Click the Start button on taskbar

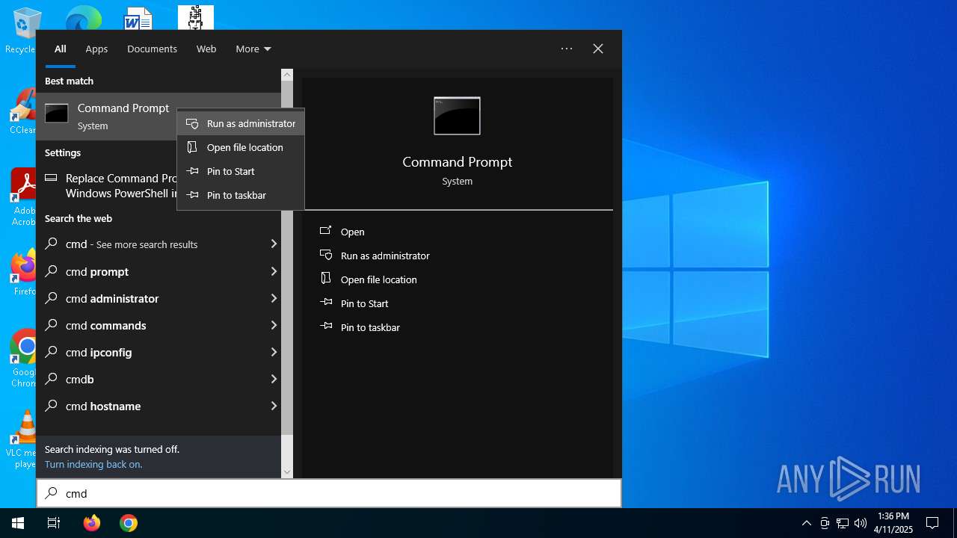tap(18, 523)
